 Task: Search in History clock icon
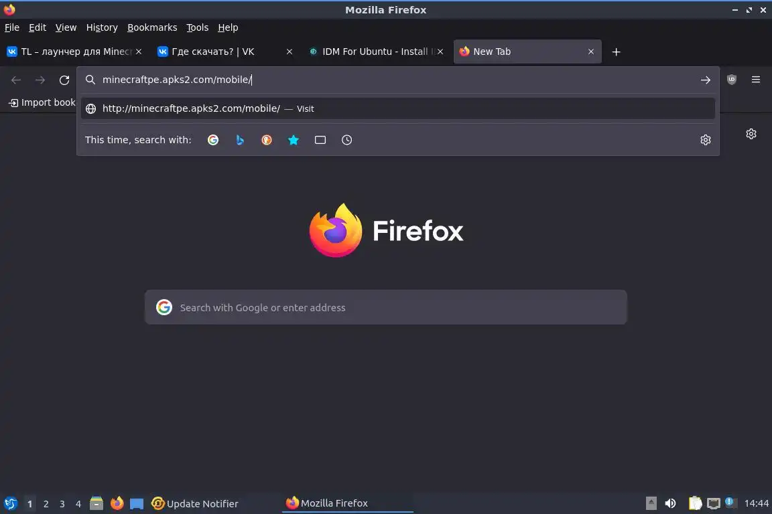click(x=346, y=140)
